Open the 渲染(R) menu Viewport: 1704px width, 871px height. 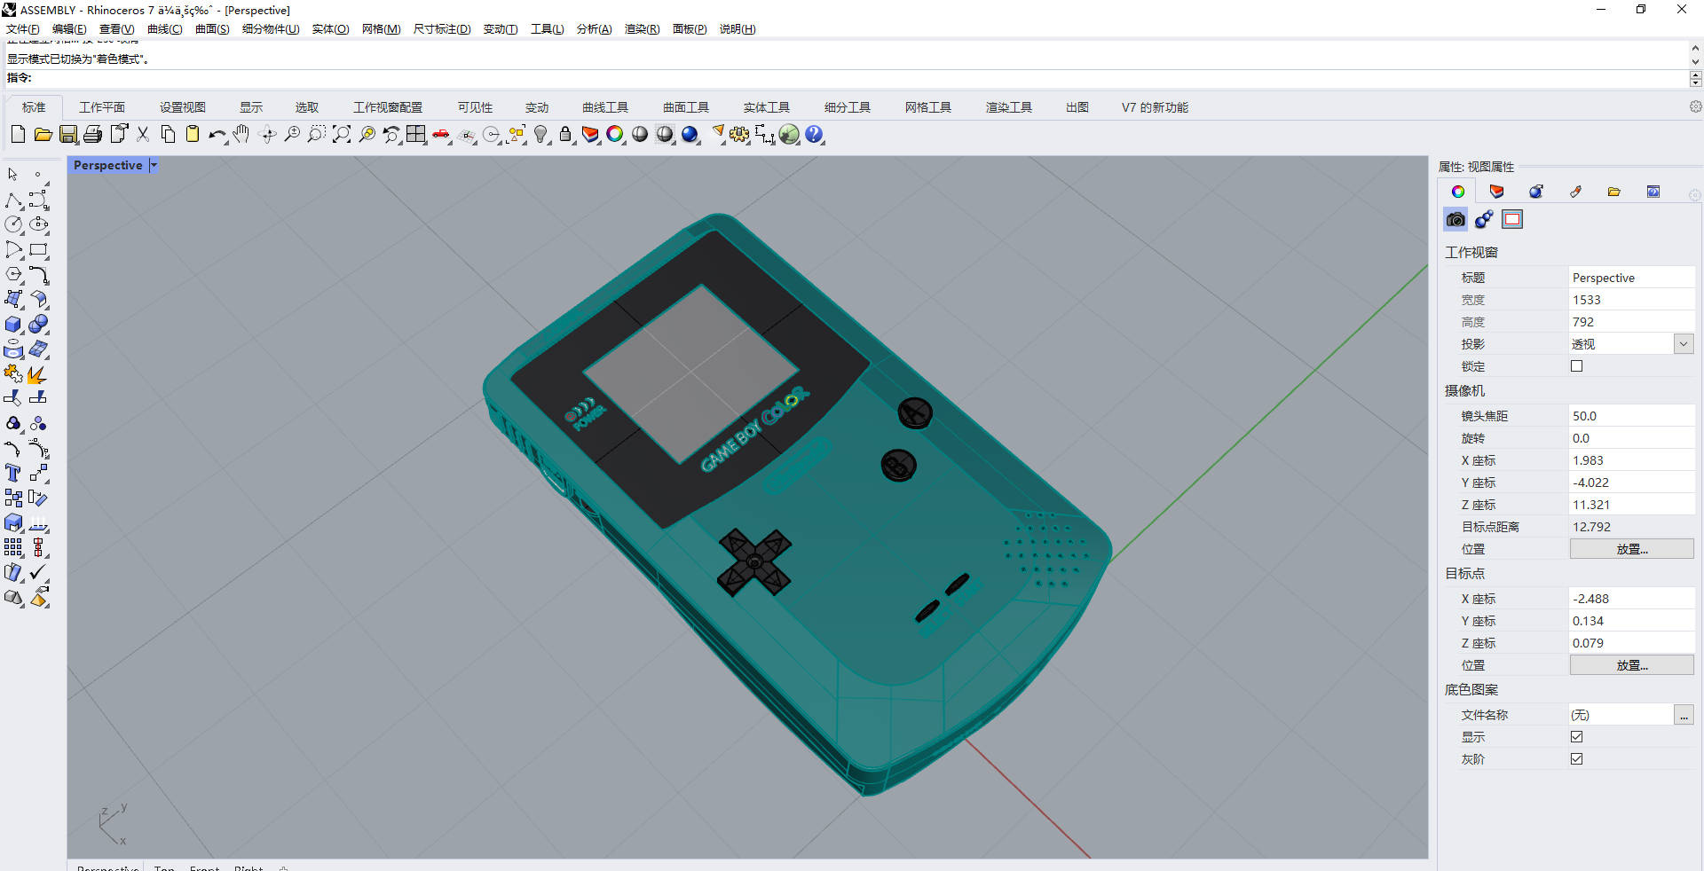642,29
